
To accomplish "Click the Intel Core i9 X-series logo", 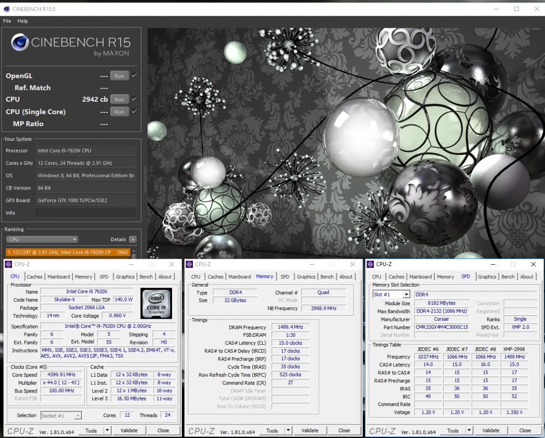I will click(156, 303).
